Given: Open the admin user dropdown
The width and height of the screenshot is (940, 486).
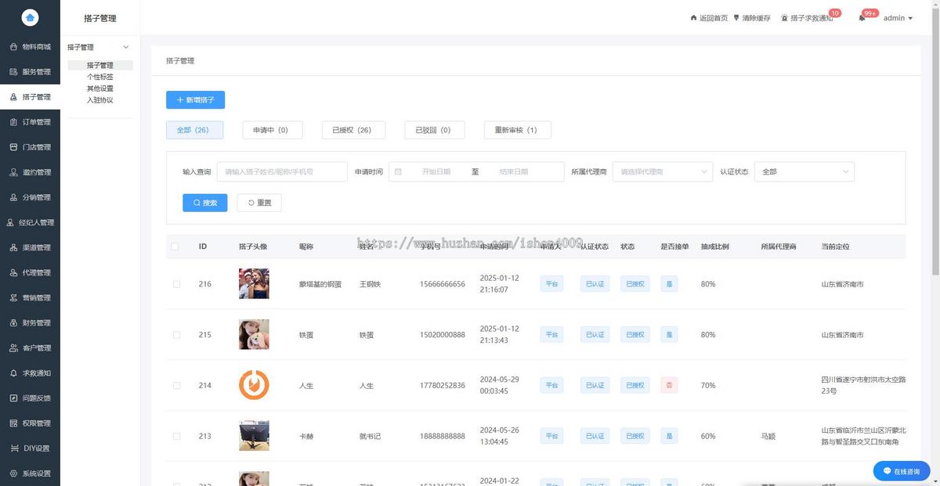Looking at the screenshot, I should pyautogui.click(x=898, y=18).
